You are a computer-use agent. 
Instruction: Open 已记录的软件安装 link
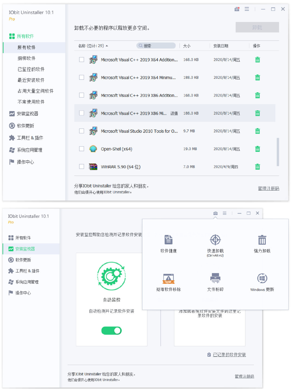point(229,355)
